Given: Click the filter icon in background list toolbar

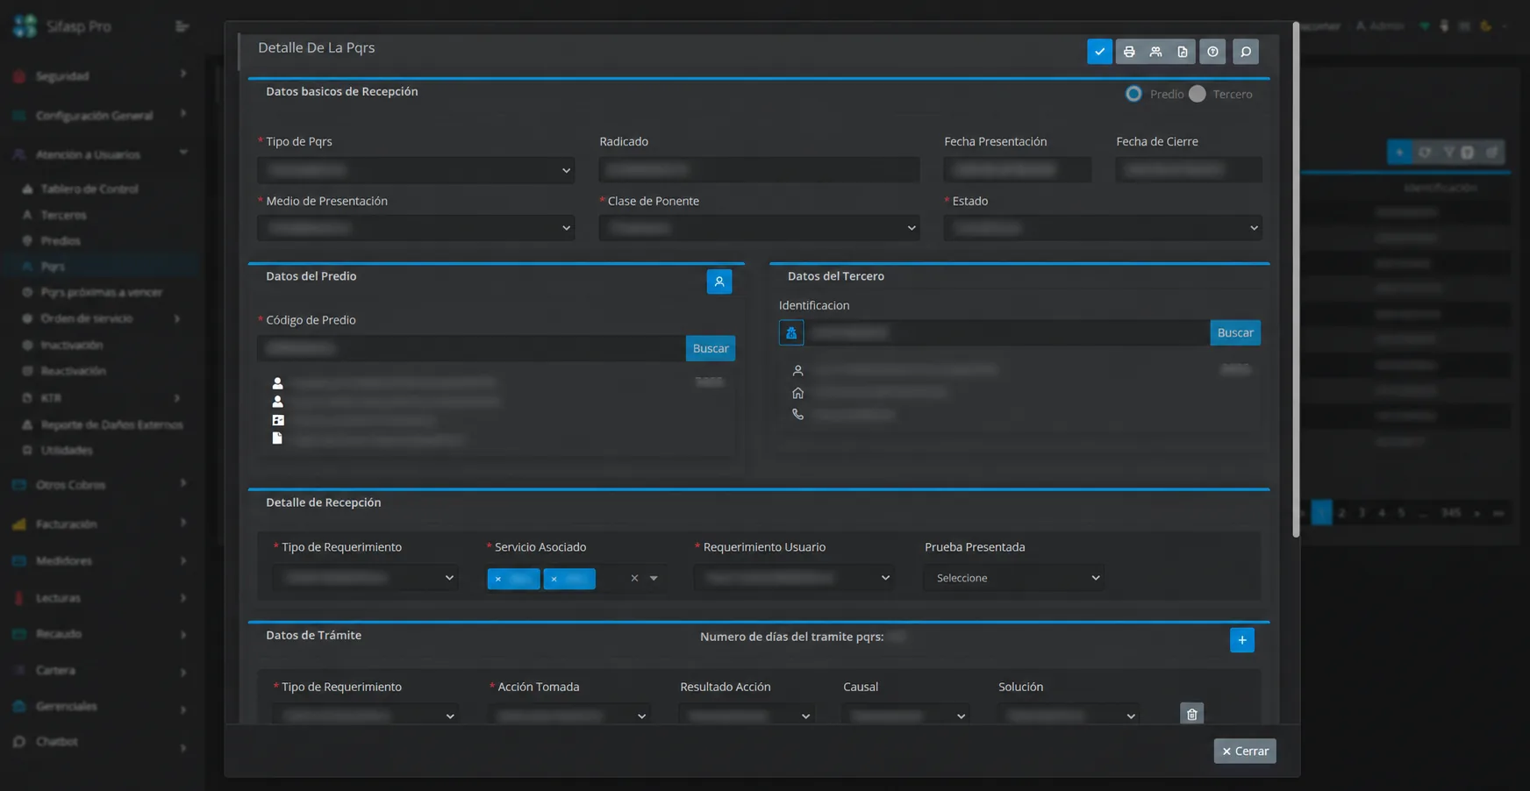Looking at the screenshot, I should coord(1448,153).
